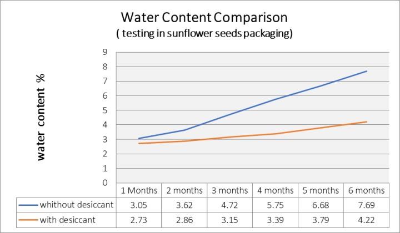
Task: Select the 2.73 data cell
Action: click(139, 220)
